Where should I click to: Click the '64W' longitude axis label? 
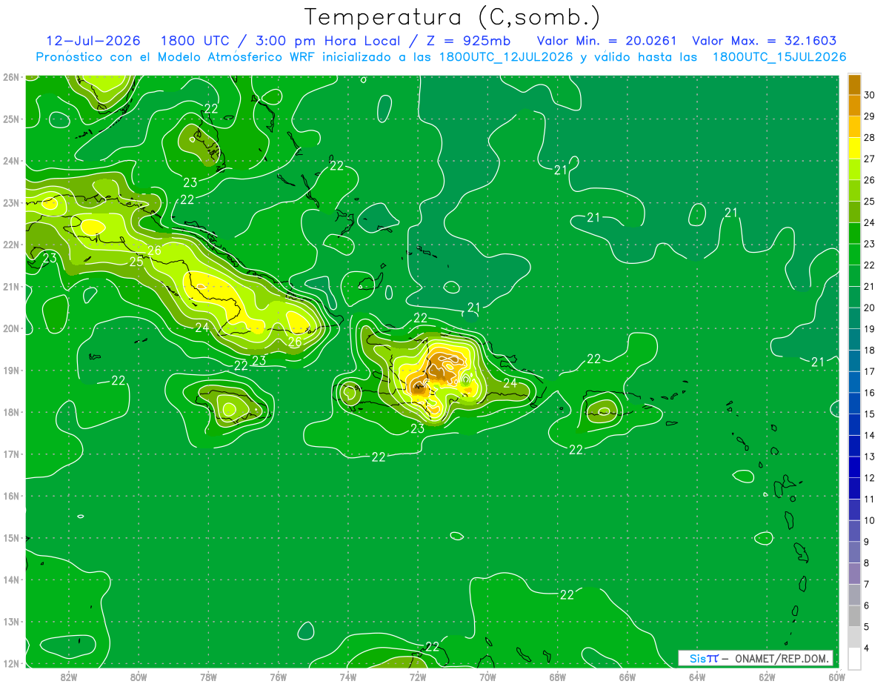pyautogui.click(x=697, y=677)
